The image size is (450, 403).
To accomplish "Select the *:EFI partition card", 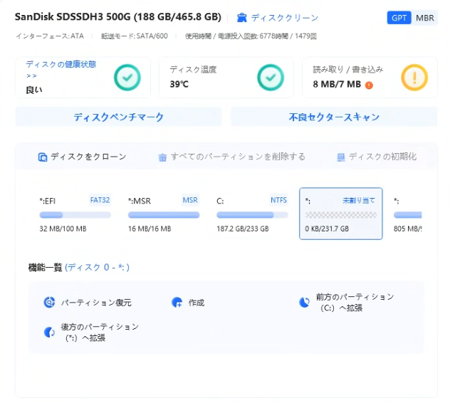I will pos(75,214).
